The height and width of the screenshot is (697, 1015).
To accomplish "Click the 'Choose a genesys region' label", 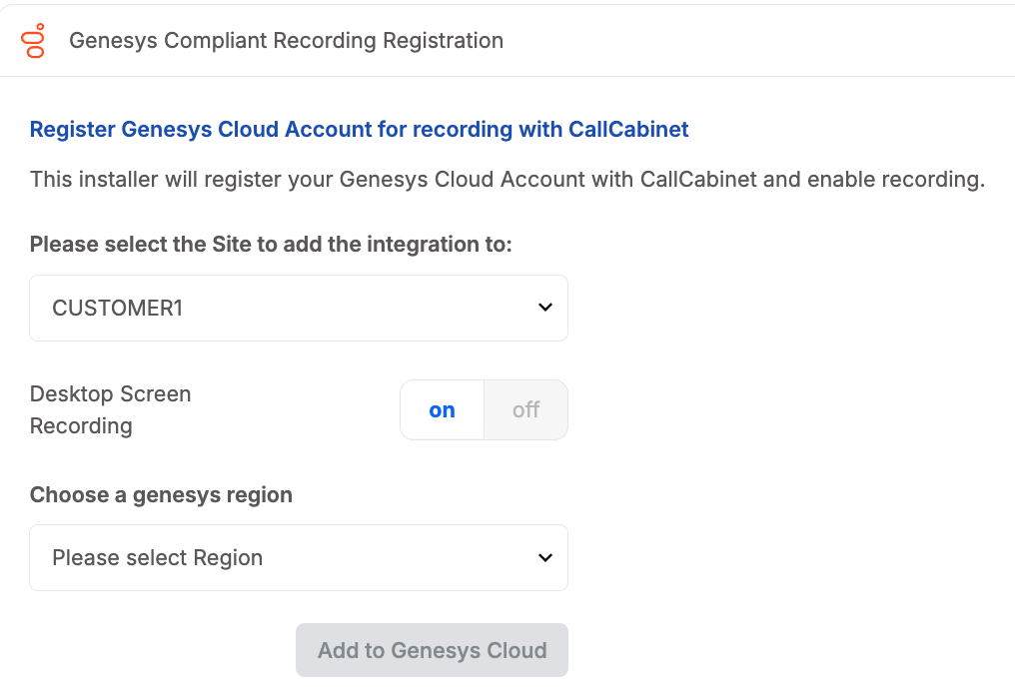I will 161,494.
